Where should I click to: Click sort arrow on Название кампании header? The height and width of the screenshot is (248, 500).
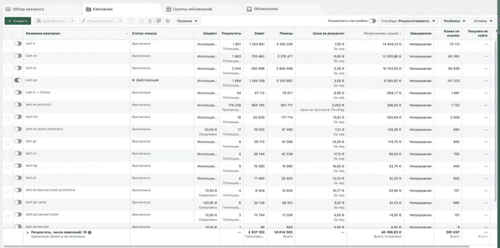click(127, 34)
